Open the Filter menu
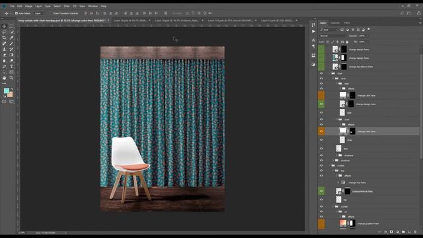The image size is (423, 238). (x=66, y=6)
